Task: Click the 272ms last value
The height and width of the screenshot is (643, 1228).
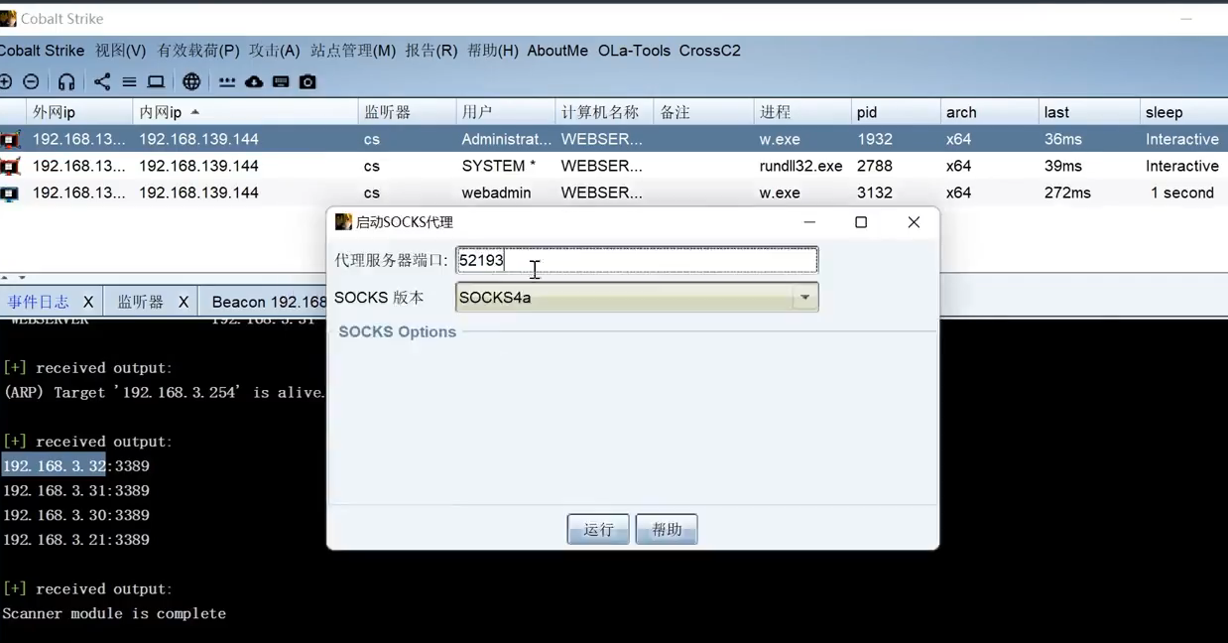Action: tap(1067, 193)
